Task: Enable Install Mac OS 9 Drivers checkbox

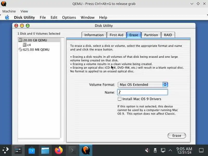Action: click(119, 99)
